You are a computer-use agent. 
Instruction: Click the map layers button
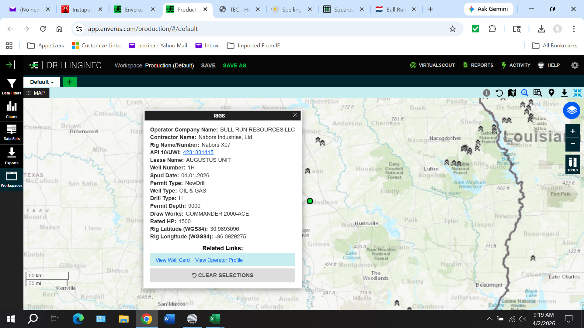pos(572,111)
